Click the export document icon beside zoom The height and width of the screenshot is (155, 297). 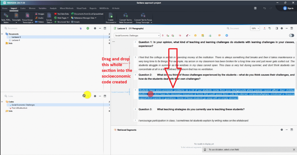[265, 28]
